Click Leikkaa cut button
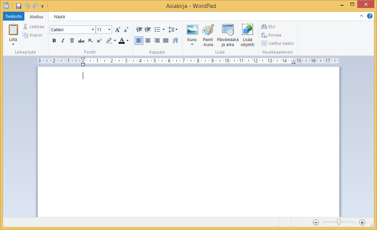 [33, 27]
